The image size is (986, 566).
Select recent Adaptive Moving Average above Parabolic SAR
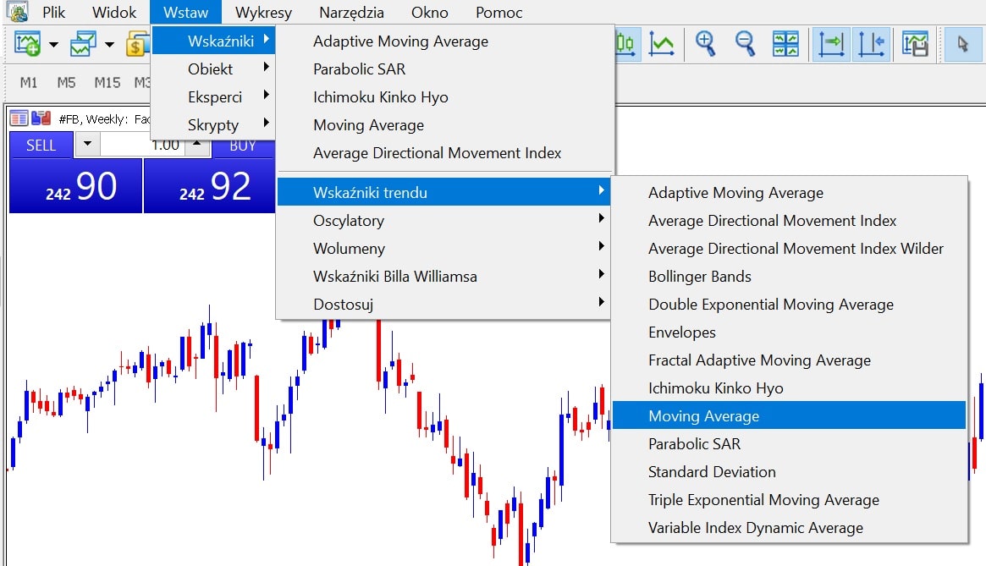[444, 41]
